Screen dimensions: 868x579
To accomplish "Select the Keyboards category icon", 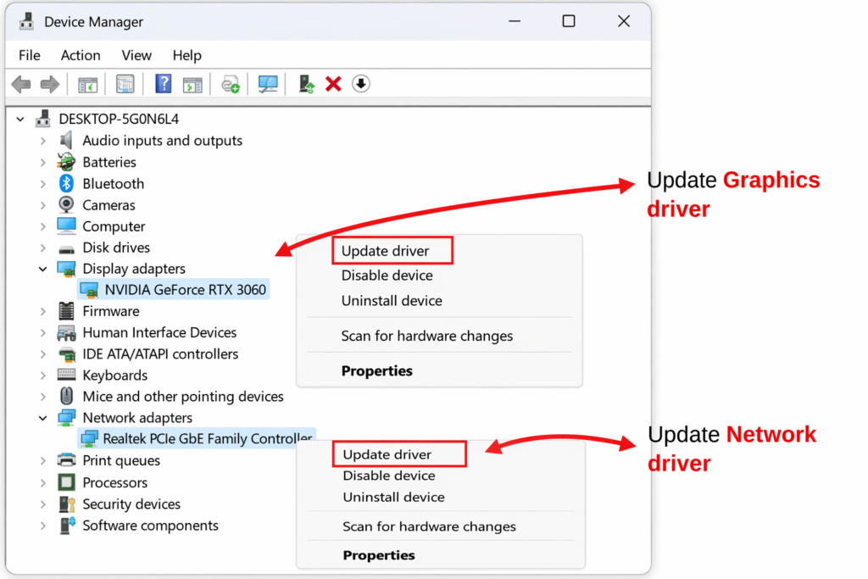I will 66,375.
